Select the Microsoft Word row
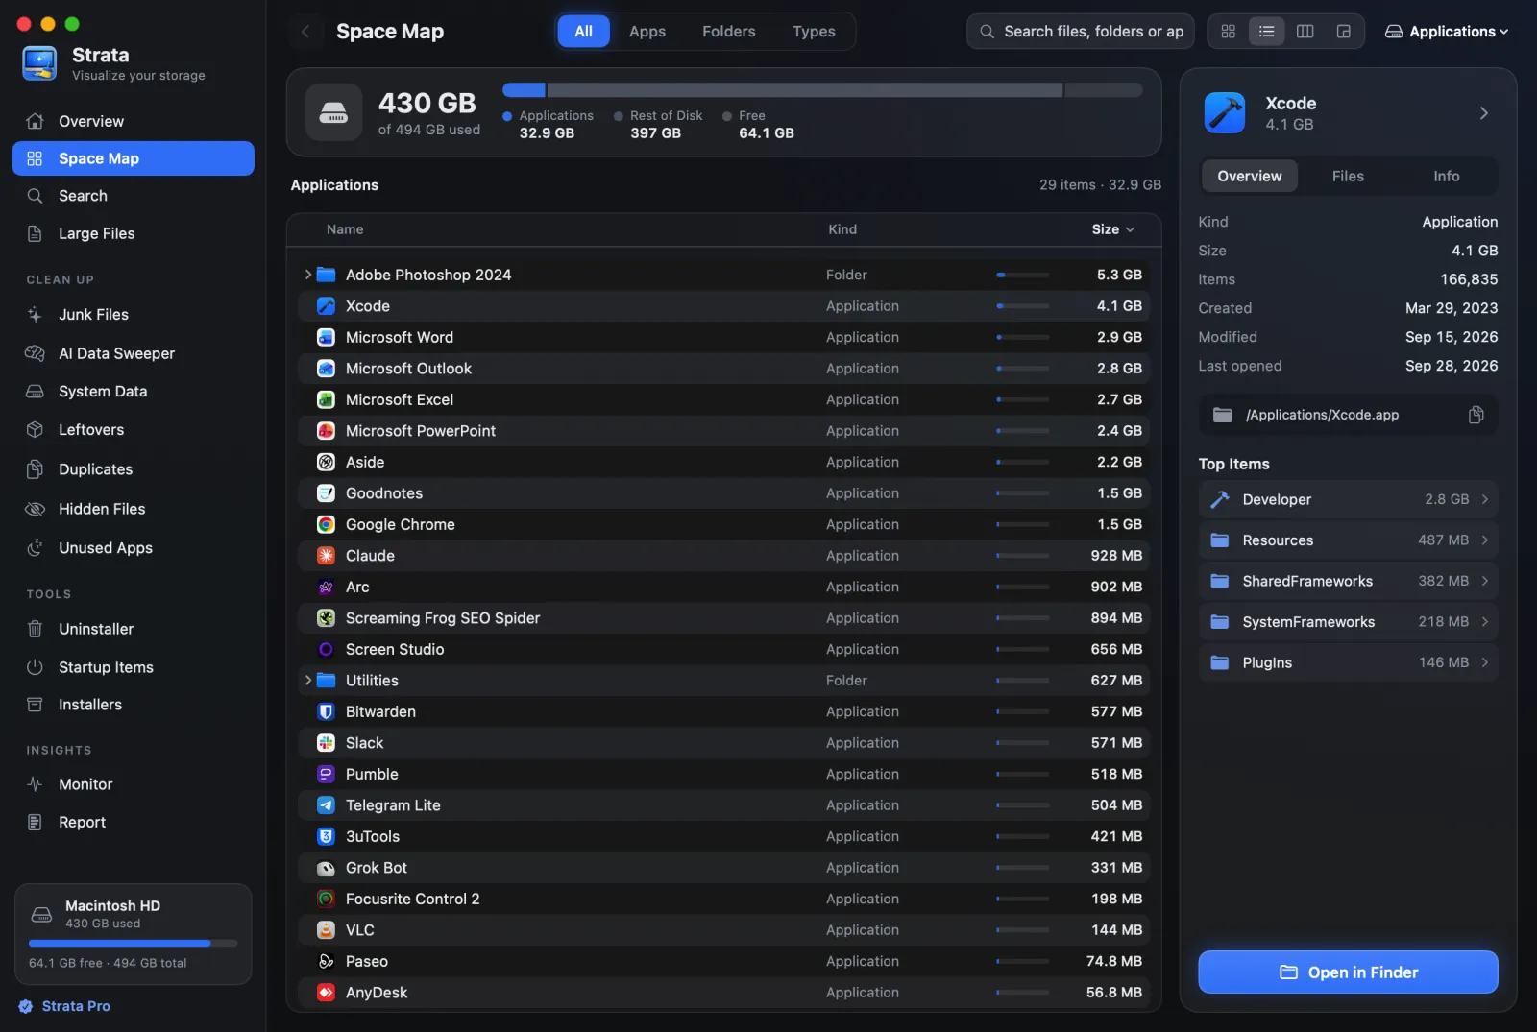1537x1032 pixels. pyautogui.click(x=724, y=338)
